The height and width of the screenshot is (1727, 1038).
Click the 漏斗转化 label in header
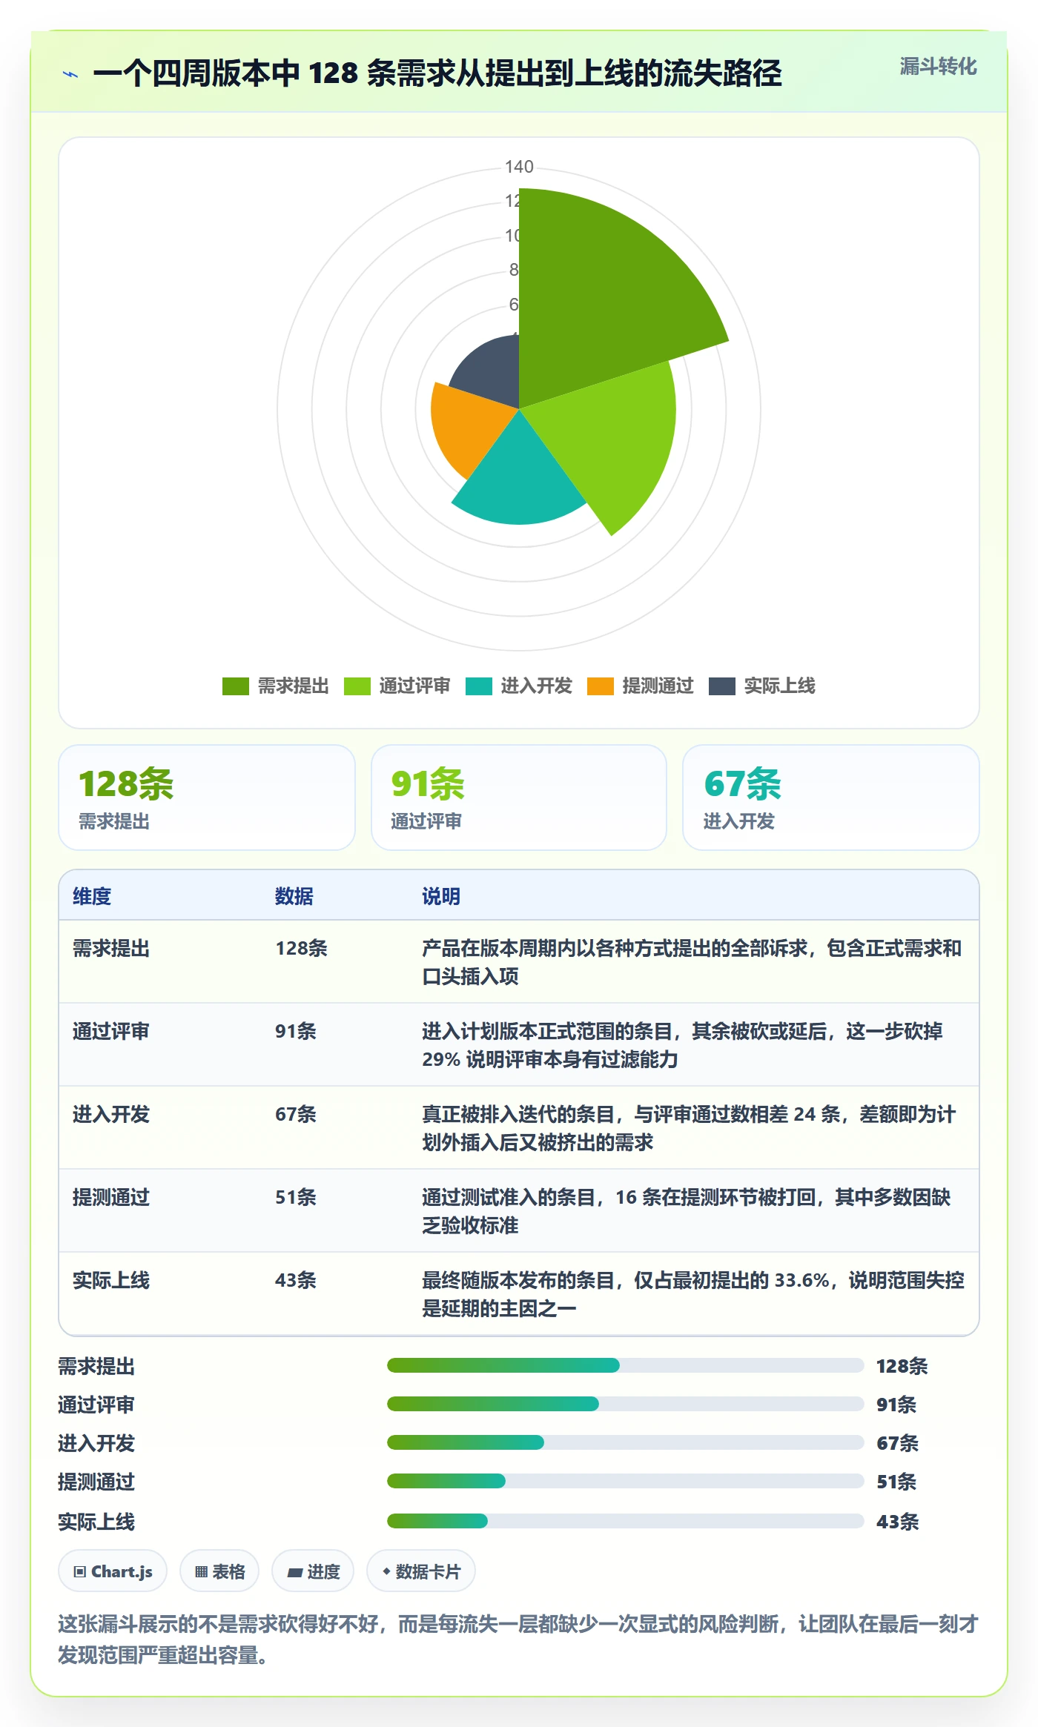(x=938, y=67)
